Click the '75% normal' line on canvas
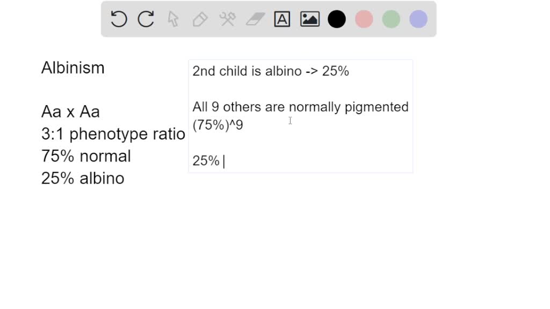 [x=86, y=156]
